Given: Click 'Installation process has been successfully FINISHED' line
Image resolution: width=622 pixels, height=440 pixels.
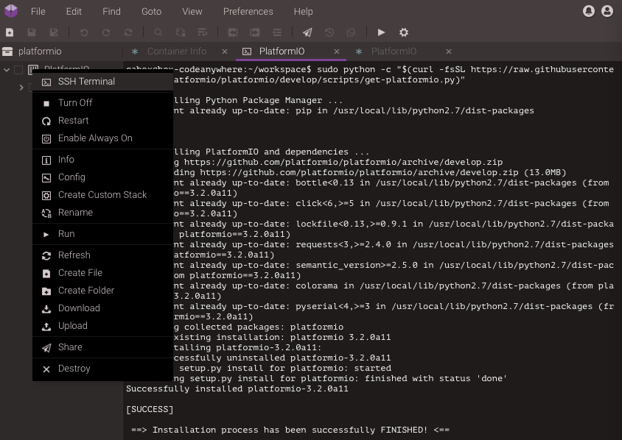Looking at the screenshot, I should pos(290,430).
